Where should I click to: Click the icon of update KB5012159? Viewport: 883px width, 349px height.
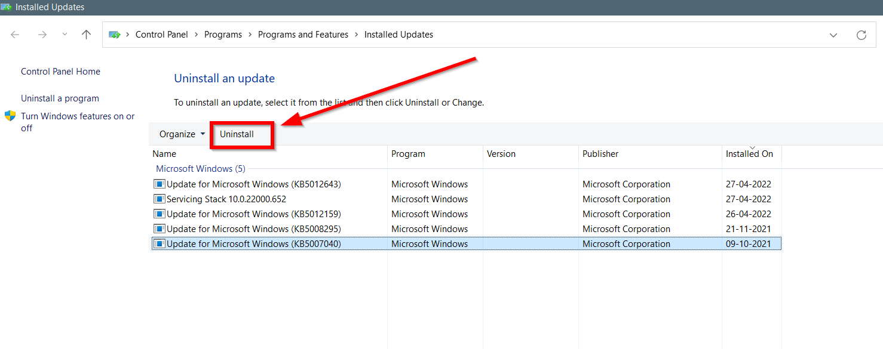click(x=159, y=214)
